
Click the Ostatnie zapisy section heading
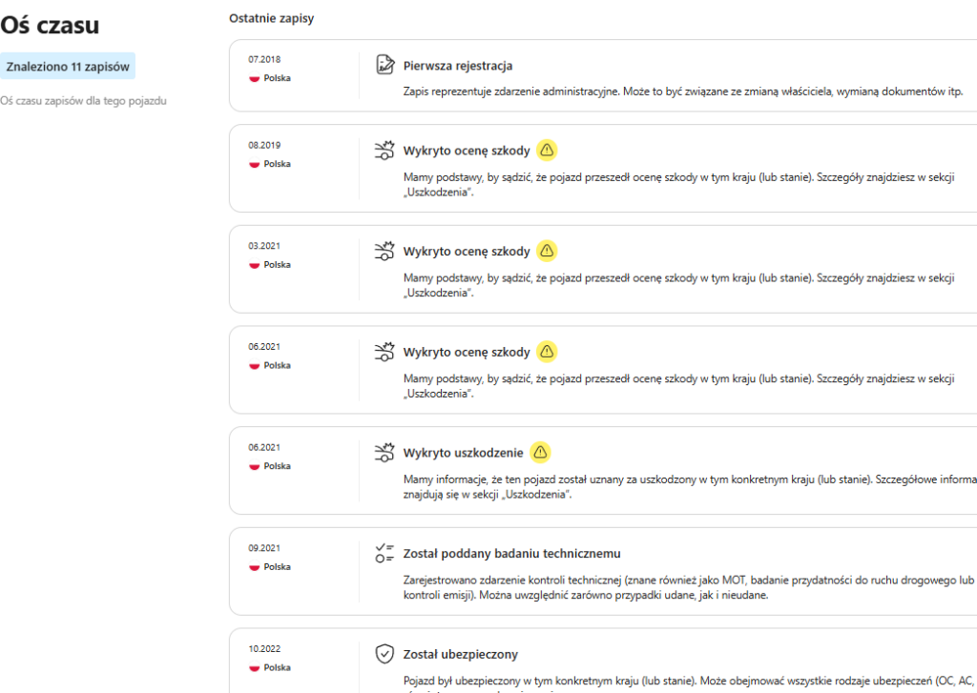point(272,18)
